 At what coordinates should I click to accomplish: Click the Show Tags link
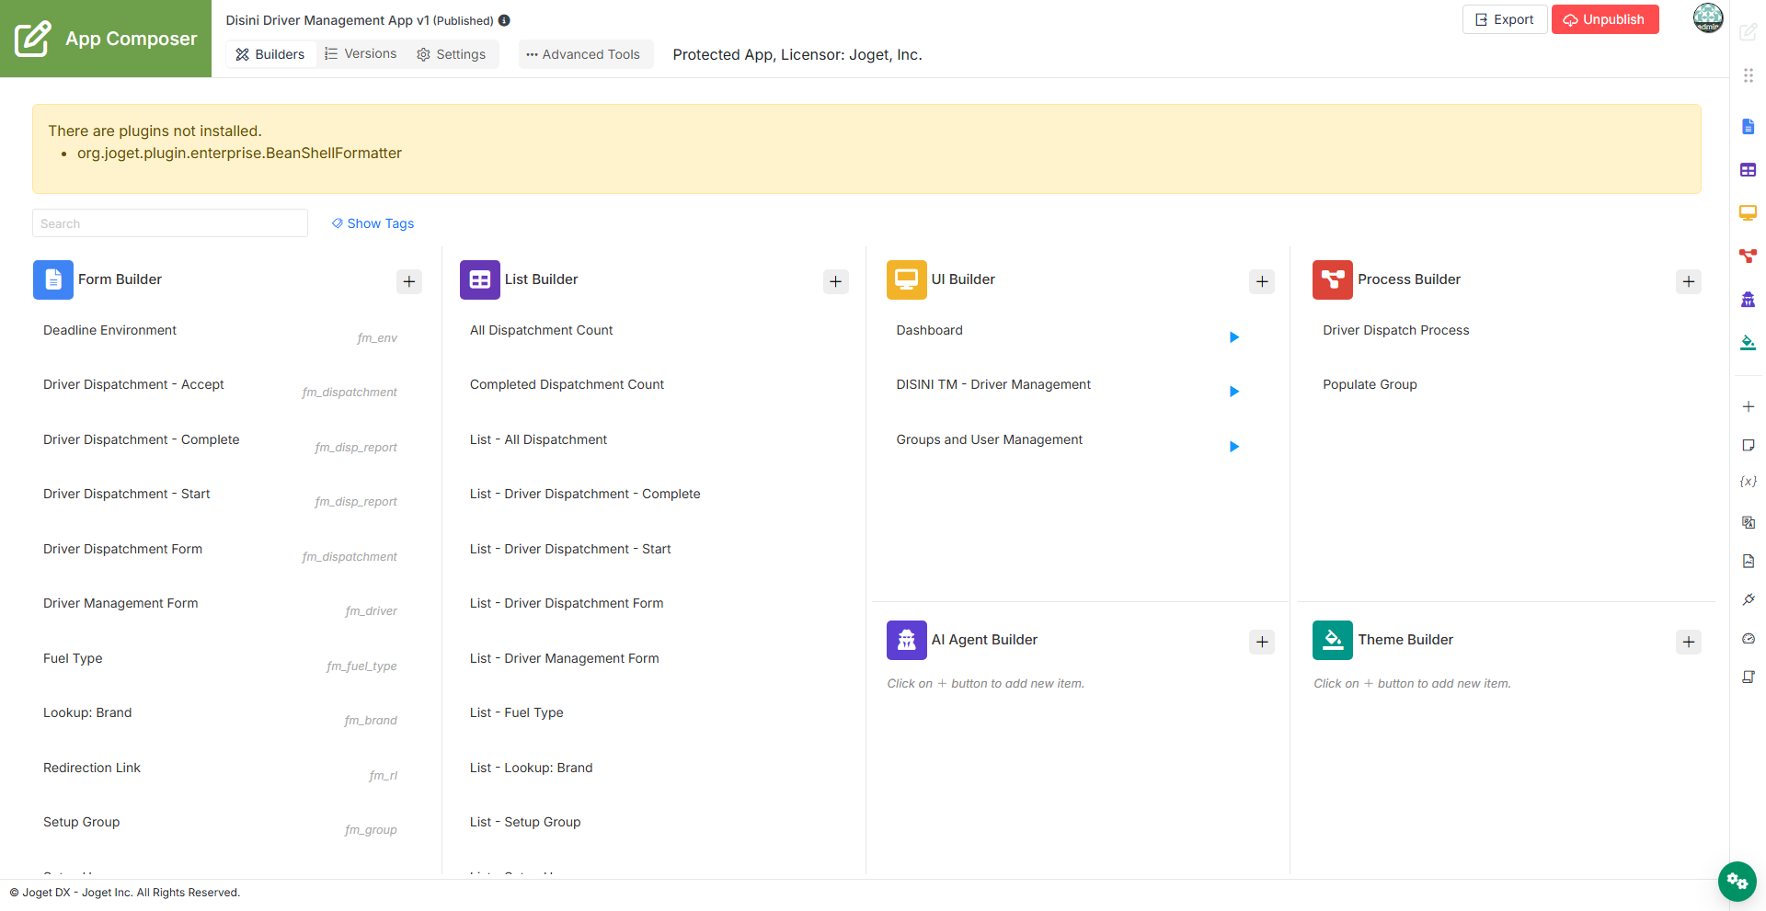click(373, 223)
